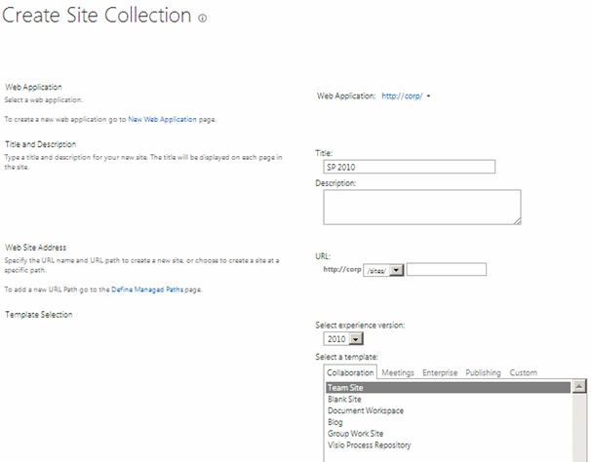Click the Title text field
591x462 pixels.
pos(421,167)
